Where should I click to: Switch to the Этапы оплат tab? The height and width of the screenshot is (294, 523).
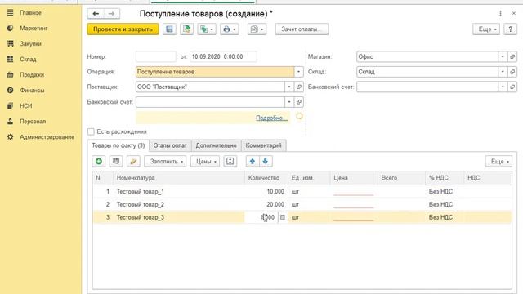170,145
